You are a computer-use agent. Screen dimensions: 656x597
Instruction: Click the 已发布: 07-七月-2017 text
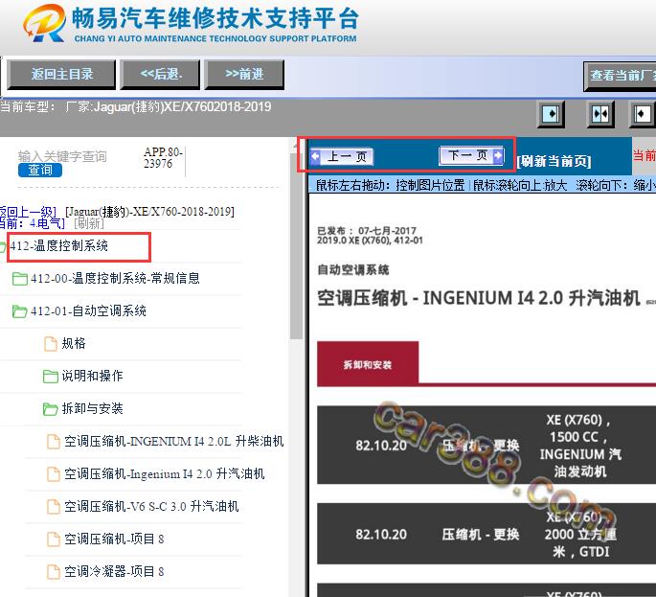(x=367, y=231)
